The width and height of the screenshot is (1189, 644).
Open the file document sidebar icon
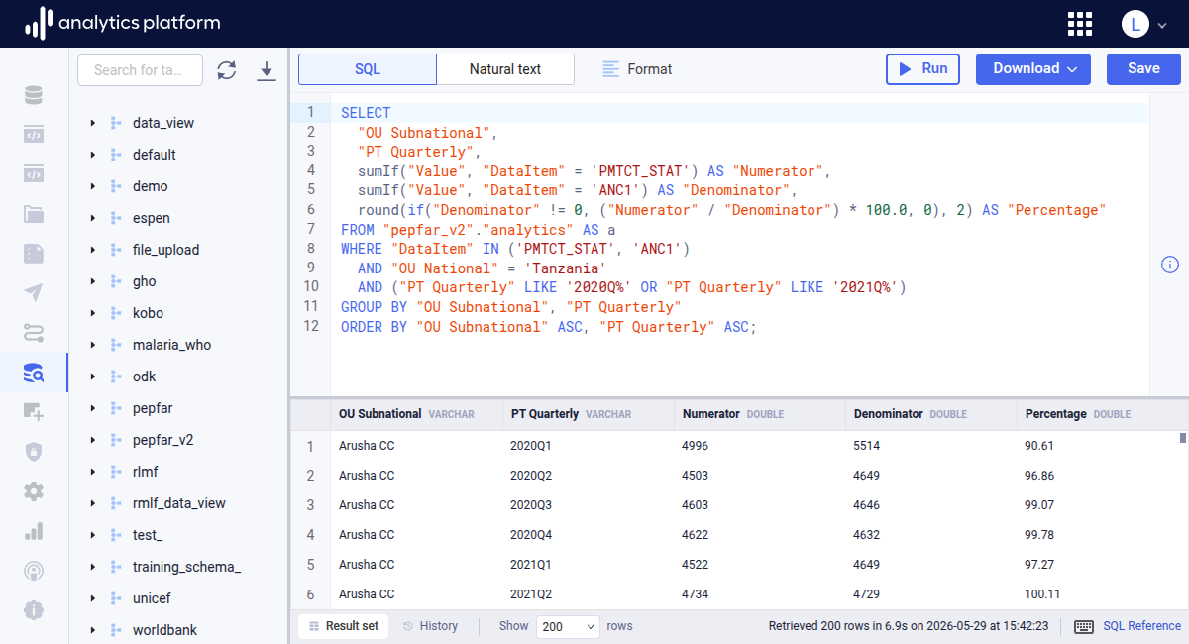click(34, 254)
